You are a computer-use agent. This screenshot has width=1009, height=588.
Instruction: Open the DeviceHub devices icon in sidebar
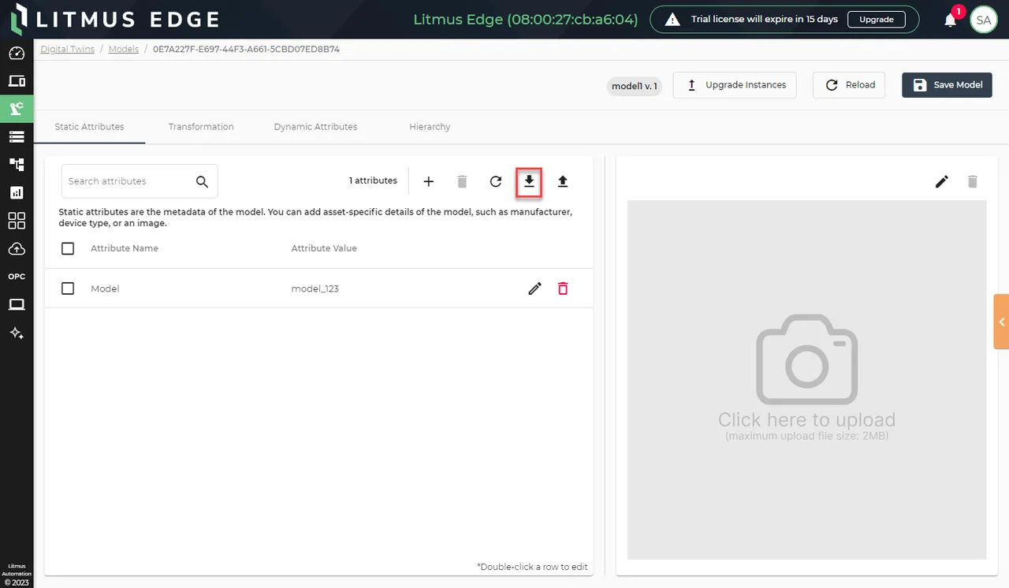point(17,80)
